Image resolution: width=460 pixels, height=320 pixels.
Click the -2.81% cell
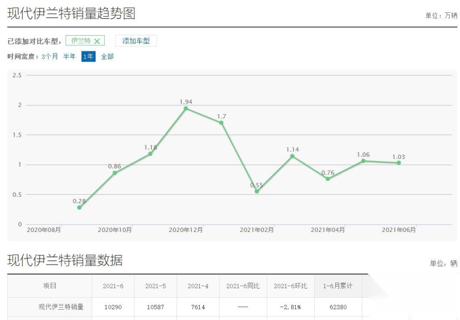290,307
